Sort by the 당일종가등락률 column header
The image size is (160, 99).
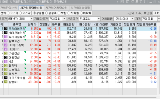click(x=147, y=24)
